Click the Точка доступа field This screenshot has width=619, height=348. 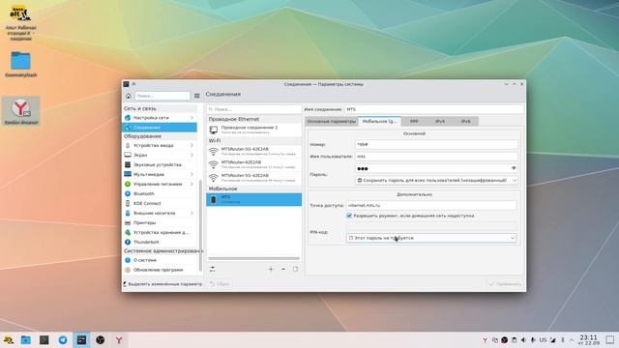(431, 205)
